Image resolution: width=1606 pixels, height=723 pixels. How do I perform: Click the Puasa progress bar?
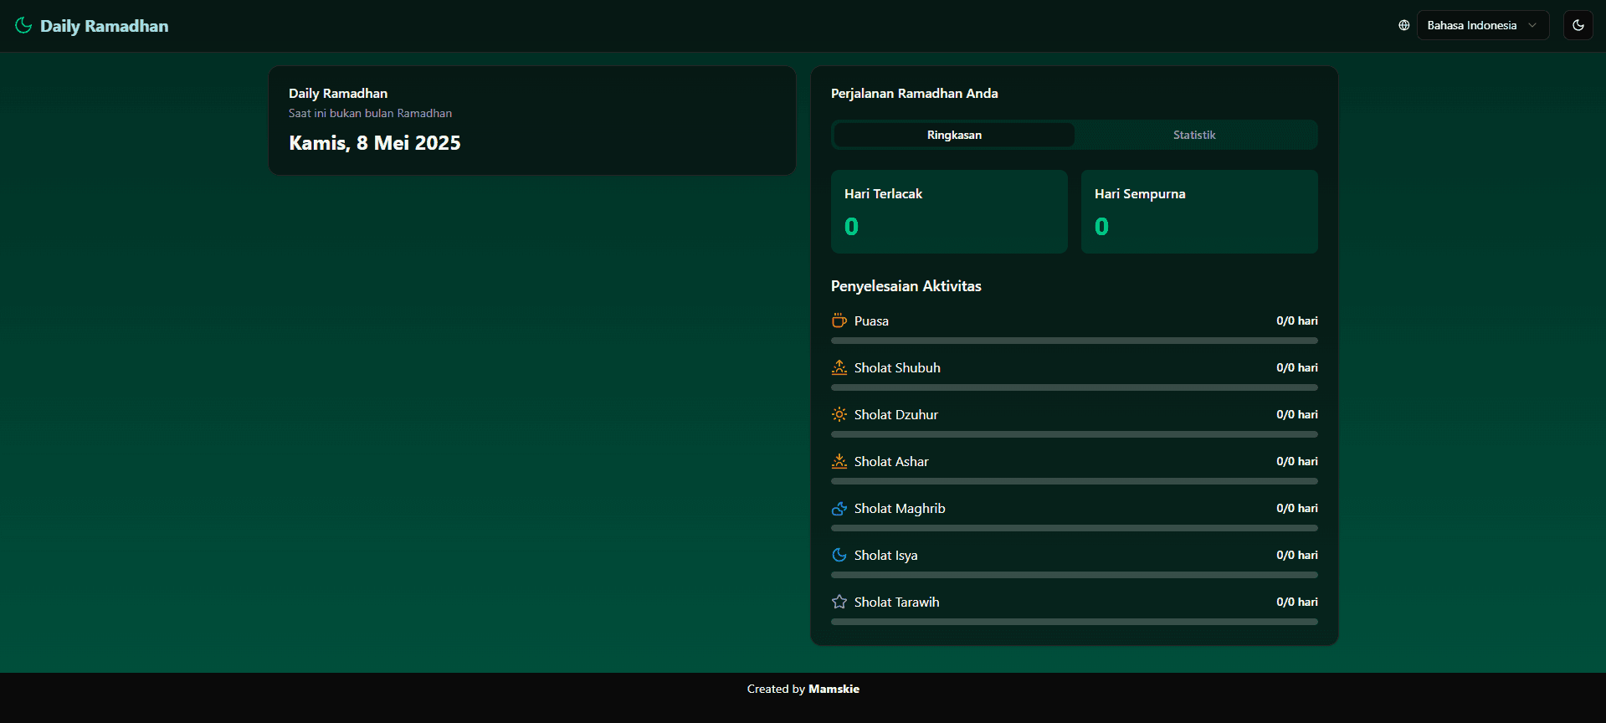[1074, 341]
